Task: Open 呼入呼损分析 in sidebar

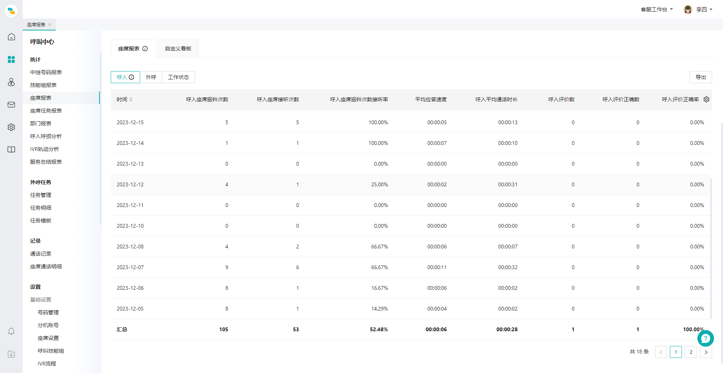Action: [x=46, y=136]
